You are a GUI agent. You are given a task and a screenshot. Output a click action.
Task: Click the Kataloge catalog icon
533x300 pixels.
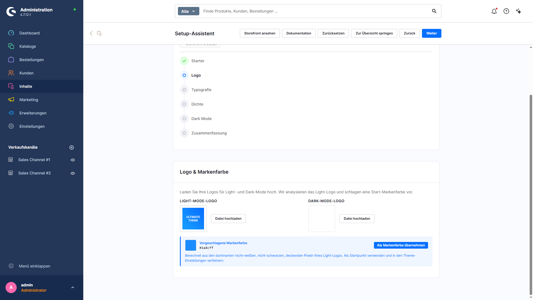[x=11, y=46]
